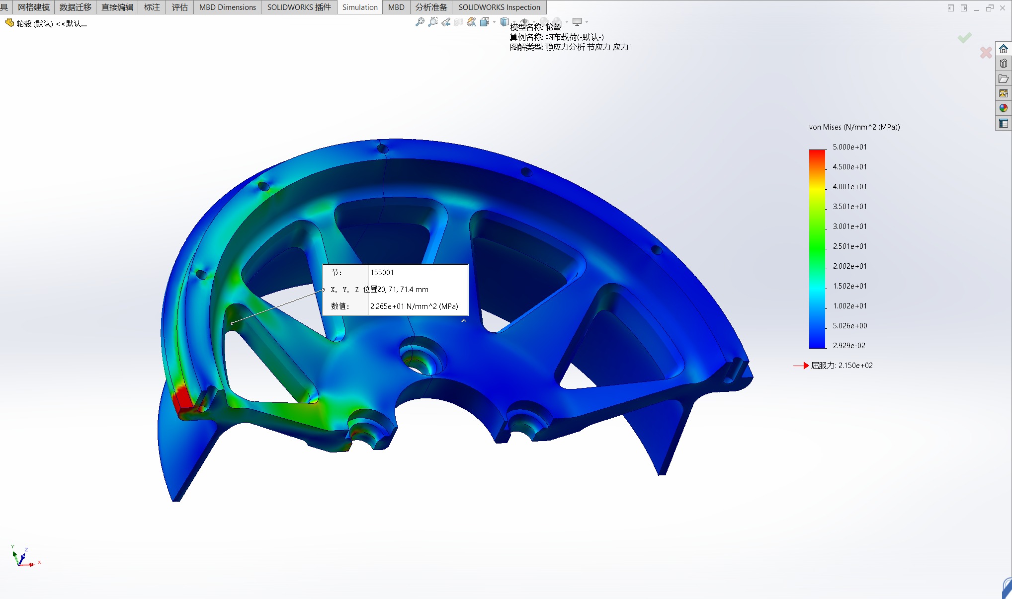
Task: Switch to the SOLIDWORKS Inspection tab
Action: click(x=499, y=7)
